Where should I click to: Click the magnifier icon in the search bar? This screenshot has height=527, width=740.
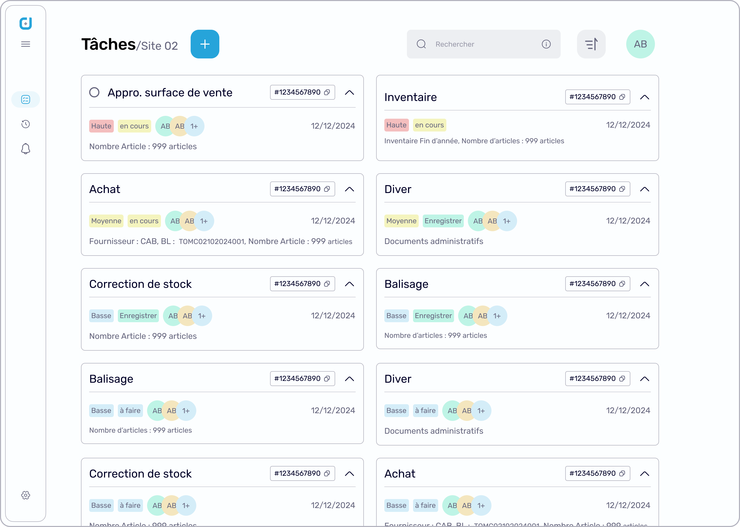(x=421, y=44)
